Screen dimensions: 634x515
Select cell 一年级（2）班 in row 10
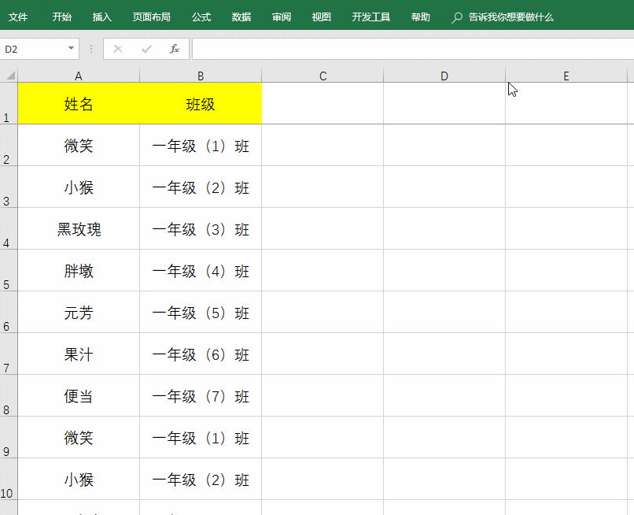[x=201, y=479]
